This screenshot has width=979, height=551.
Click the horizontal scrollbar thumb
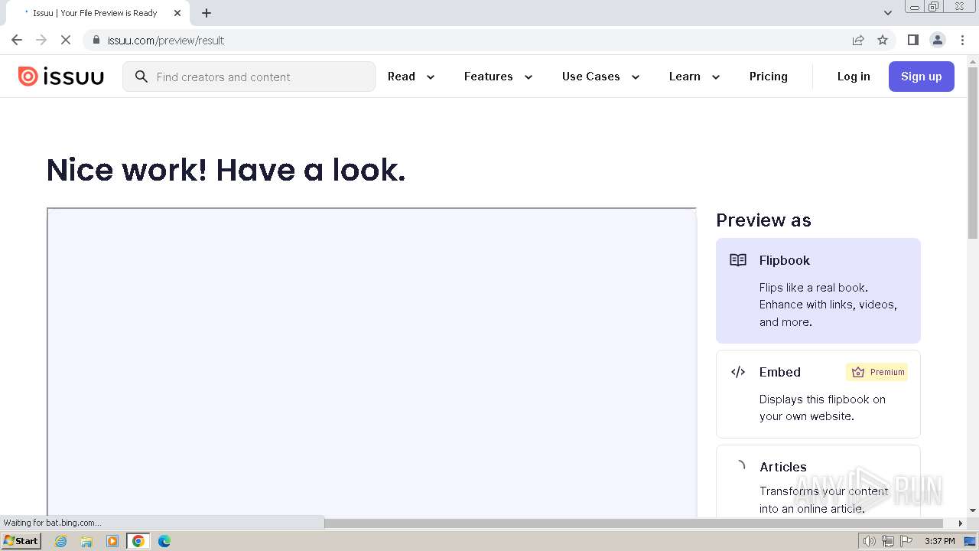[635, 523]
